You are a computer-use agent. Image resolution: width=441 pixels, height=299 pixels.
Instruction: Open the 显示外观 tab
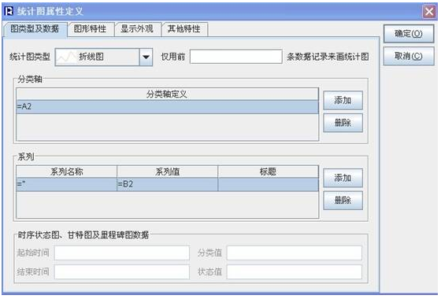137,29
